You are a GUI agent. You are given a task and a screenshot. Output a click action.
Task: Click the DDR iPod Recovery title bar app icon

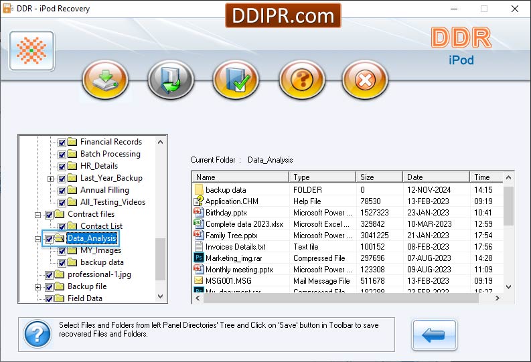(7, 9)
